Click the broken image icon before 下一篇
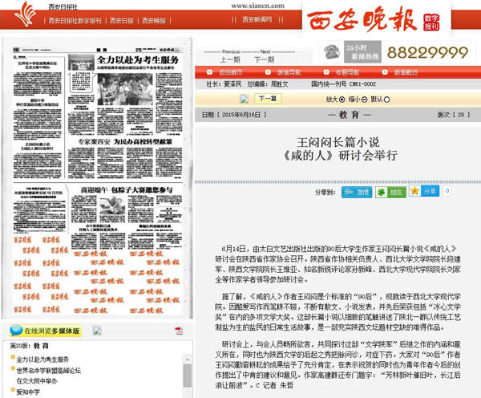 pyautogui.click(x=245, y=99)
